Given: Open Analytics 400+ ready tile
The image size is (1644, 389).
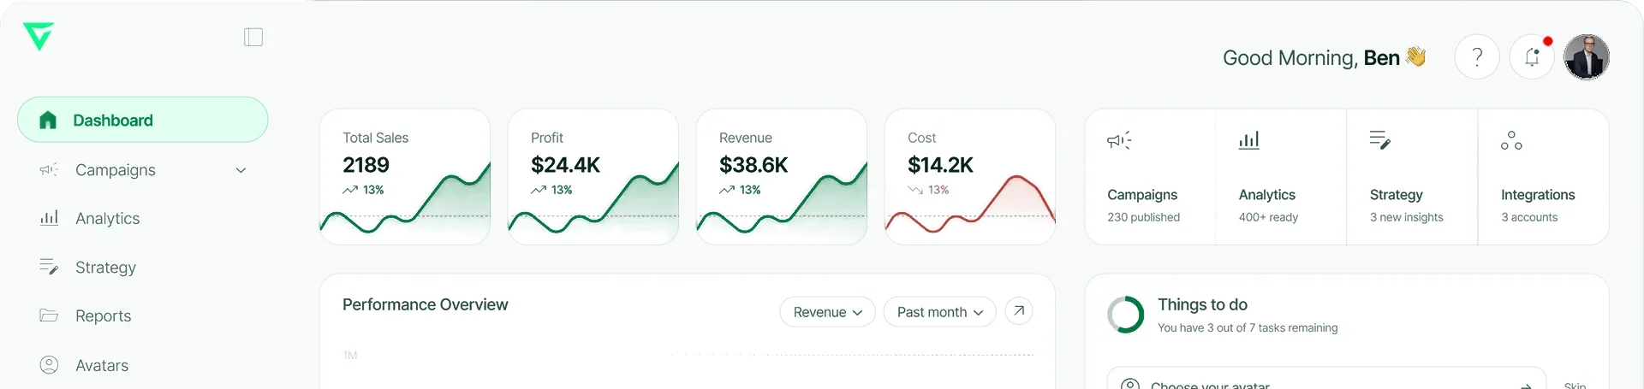Looking at the screenshot, I should [1281, 177].
